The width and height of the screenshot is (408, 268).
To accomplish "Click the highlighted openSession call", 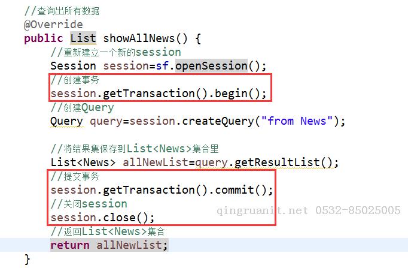I will [211, 66].
